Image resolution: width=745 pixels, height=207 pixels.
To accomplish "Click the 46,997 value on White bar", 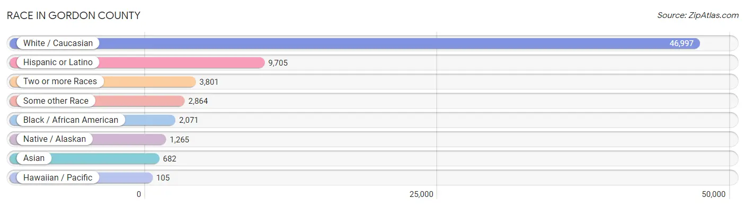I will coord(681,43).
